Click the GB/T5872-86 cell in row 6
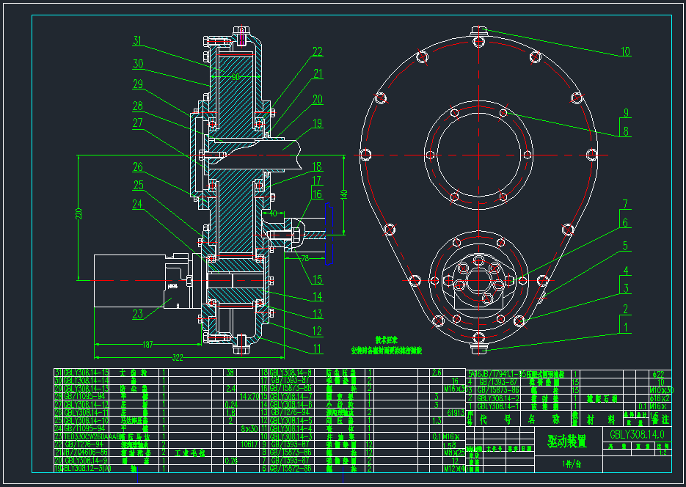686x487 pixels. [291, 469]
